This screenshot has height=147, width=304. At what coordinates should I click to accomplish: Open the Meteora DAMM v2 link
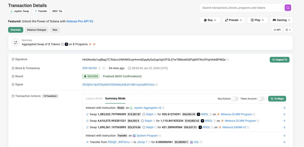[234, 128]
